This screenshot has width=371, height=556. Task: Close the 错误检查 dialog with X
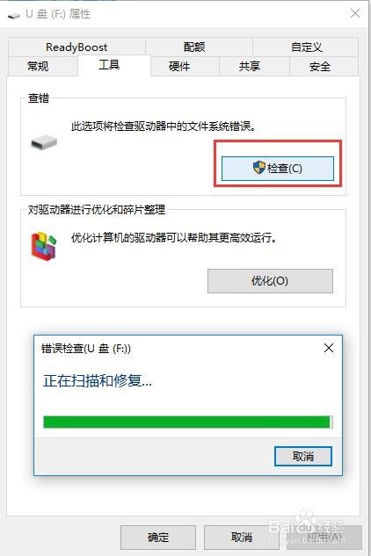pyautogui.click(x=329, y=348)
